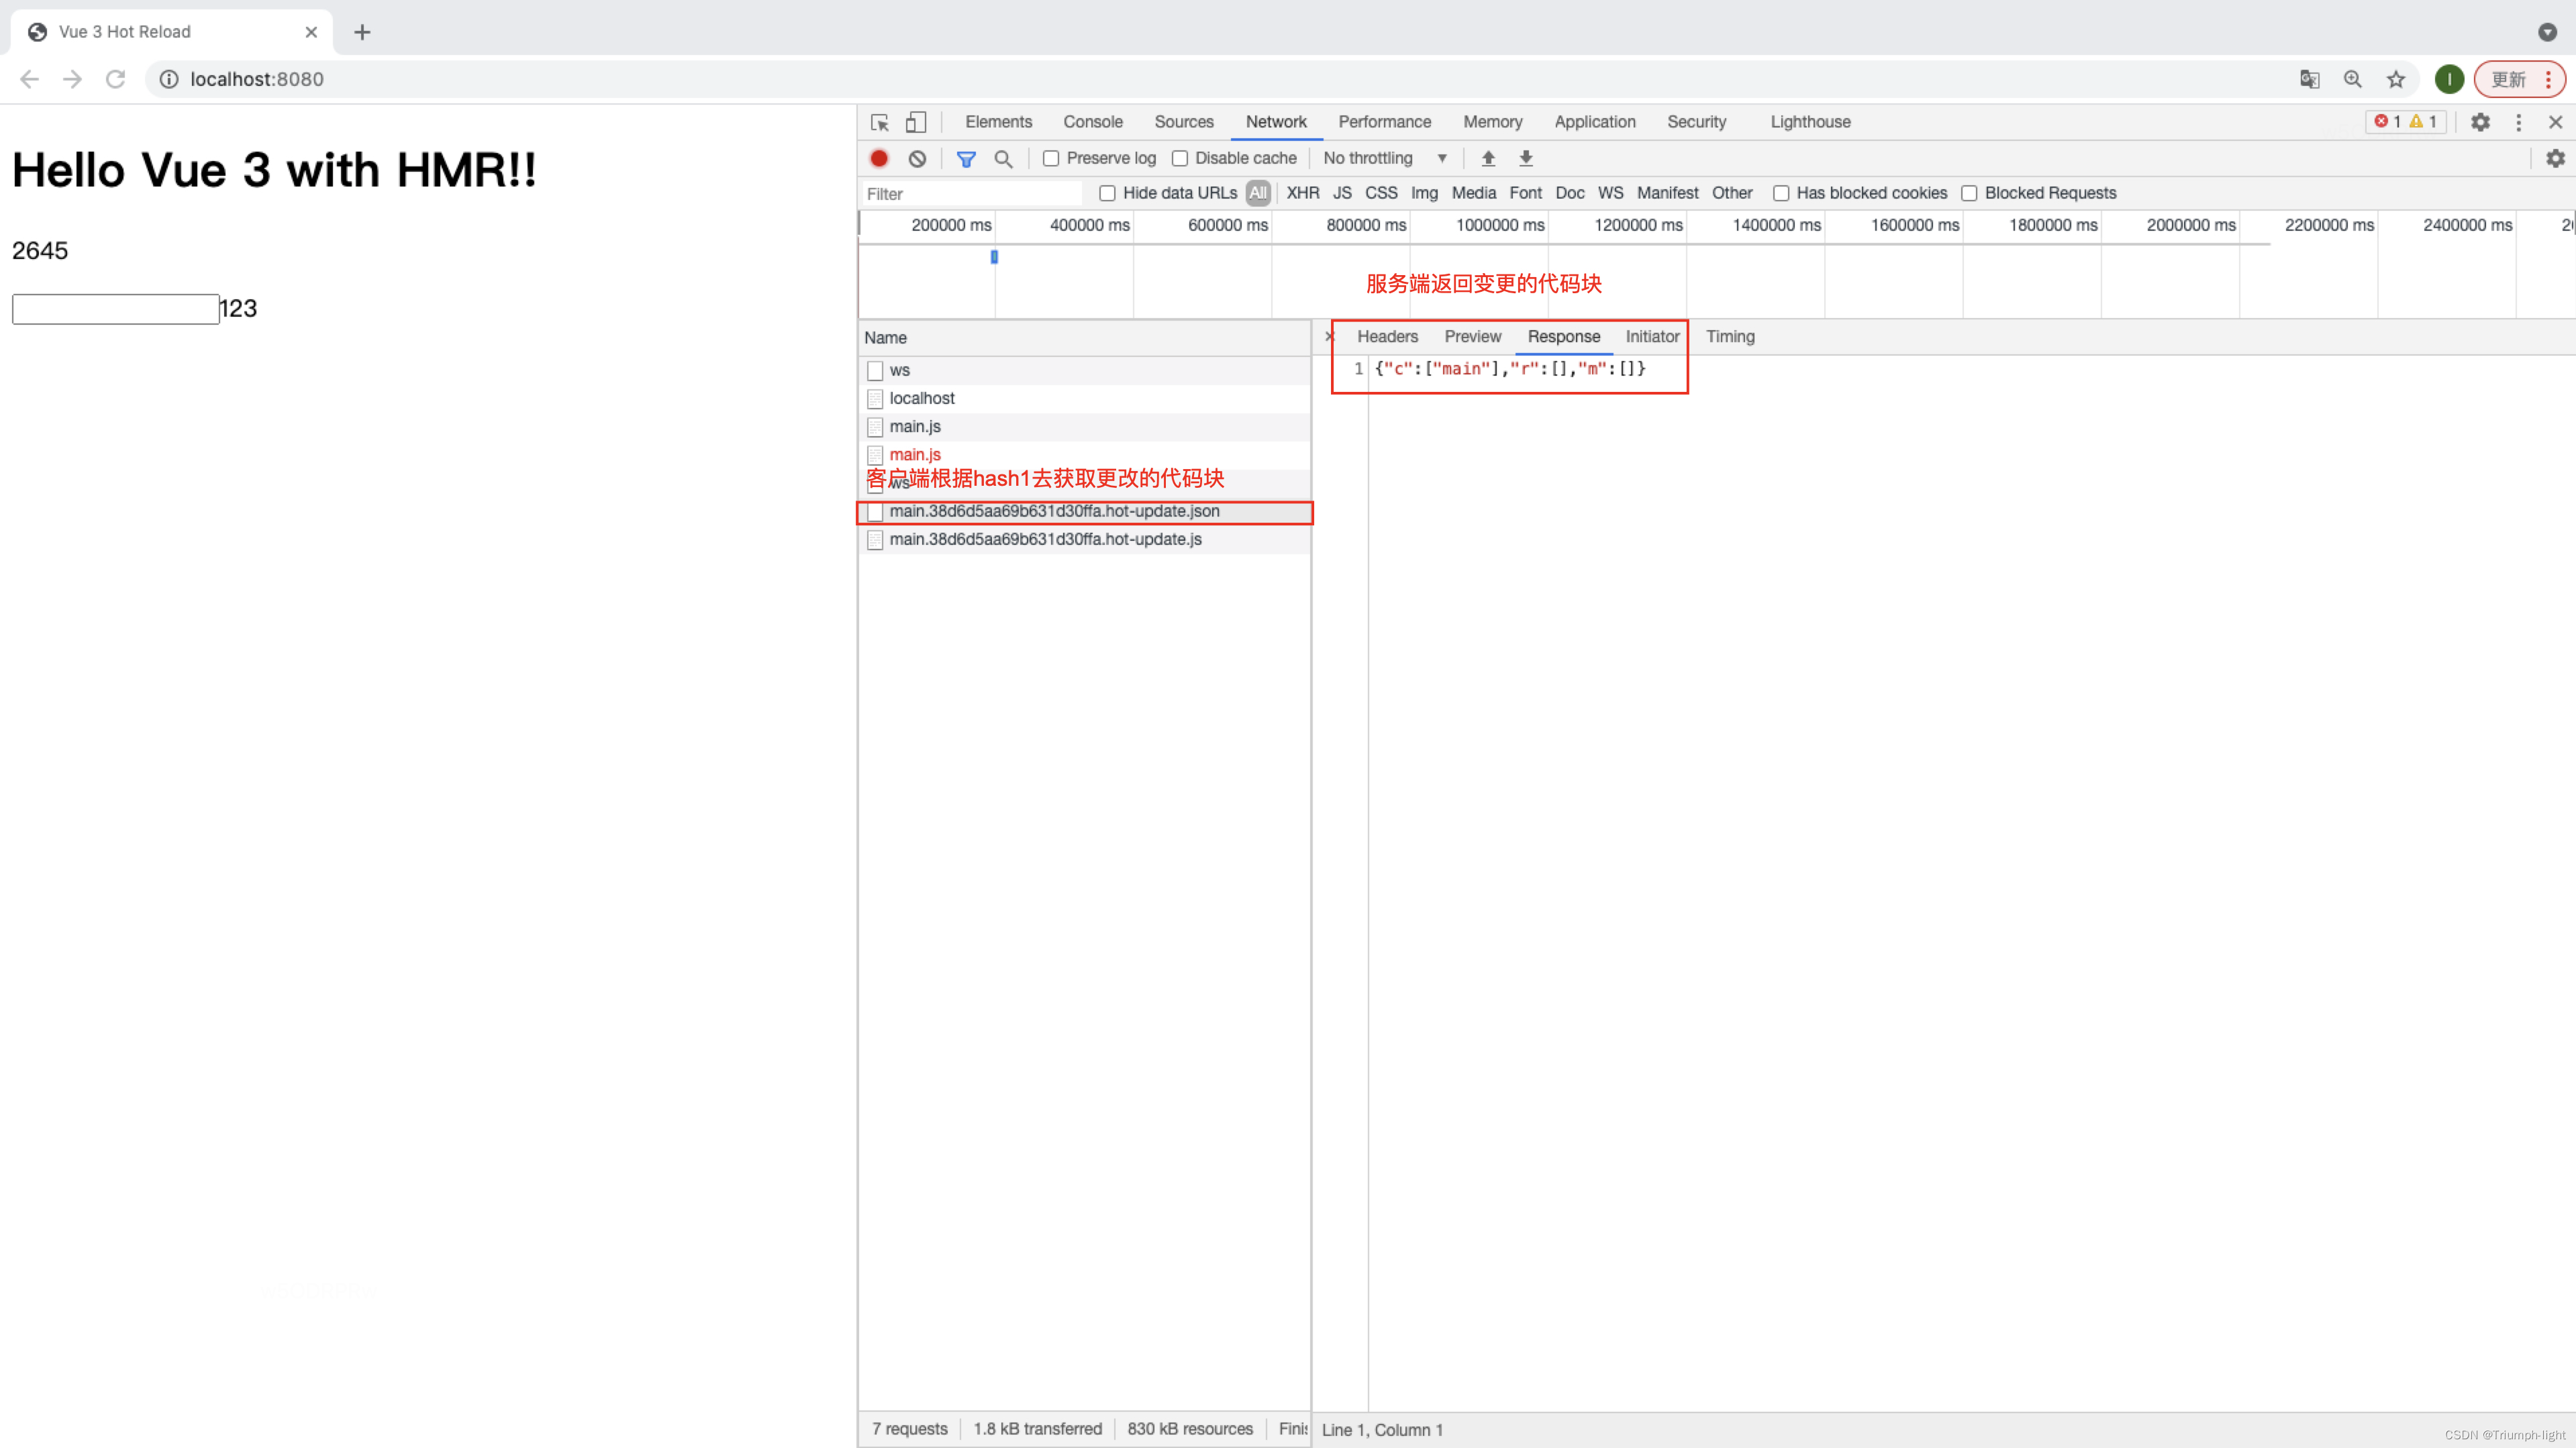The width and height of the screenshot is (2576, 1448).
Task: Open the Security panel
Action: pyautogui.click(x=1696, y=122)
